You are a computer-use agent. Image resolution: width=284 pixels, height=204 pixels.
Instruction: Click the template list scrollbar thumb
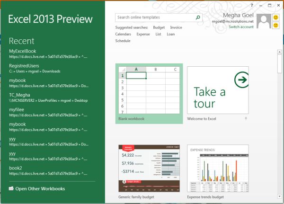pyautogui.click(x=279, y=64)
